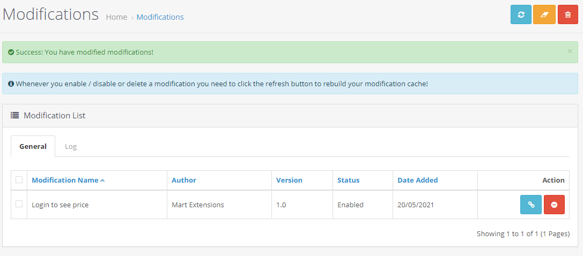583x256 pixels.
Task: Select the General tab
Action: pos(33,146)
